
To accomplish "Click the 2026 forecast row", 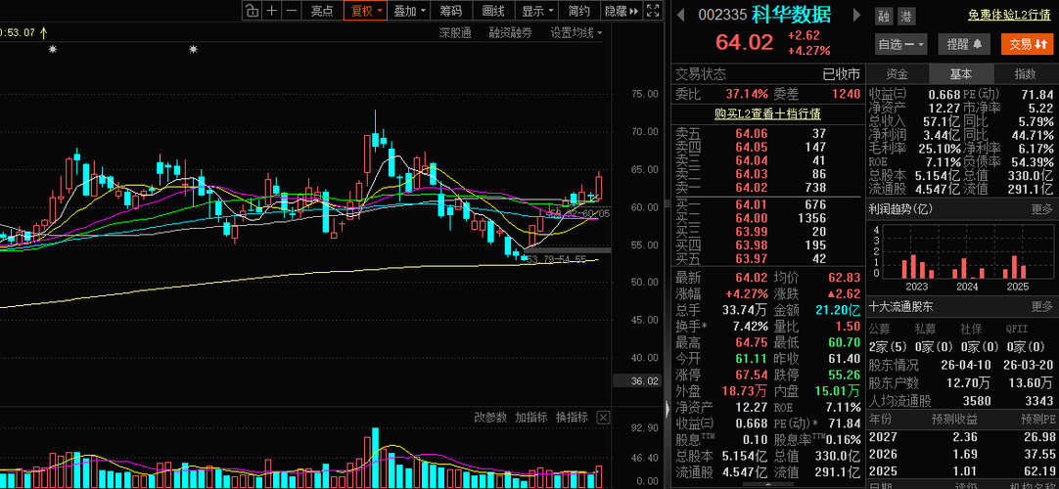I will point(960,455).
